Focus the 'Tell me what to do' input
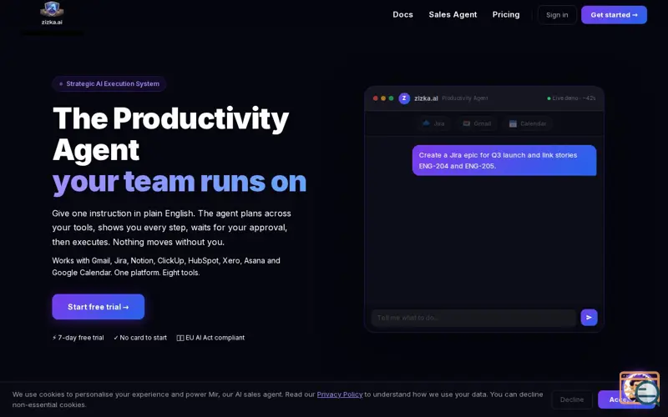The image size is (668, 417). point(473,318)
